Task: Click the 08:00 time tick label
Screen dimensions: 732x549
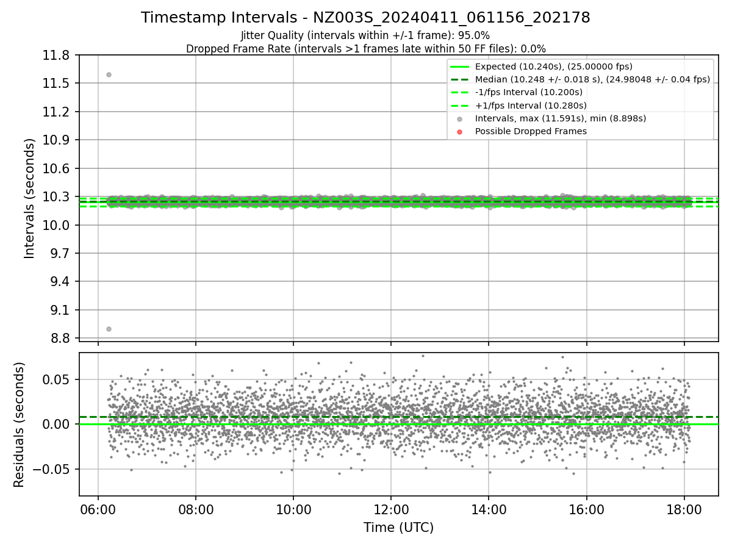Action: pos(196,509)
